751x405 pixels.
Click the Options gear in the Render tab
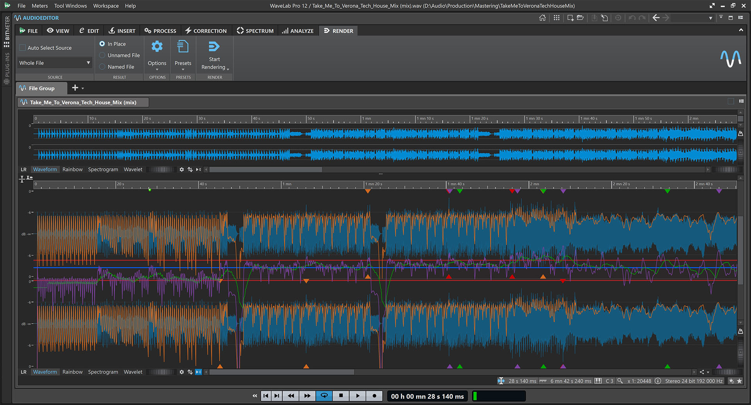pos(157,47)
